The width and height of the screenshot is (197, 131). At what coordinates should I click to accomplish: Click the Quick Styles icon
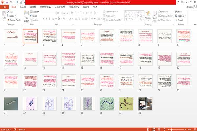155,13
